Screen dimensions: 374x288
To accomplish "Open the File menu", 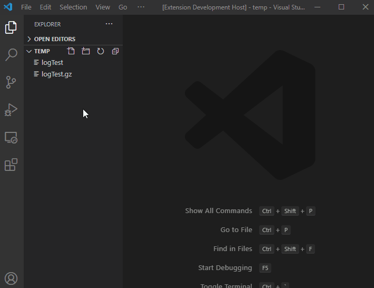I will click(26, 7).
